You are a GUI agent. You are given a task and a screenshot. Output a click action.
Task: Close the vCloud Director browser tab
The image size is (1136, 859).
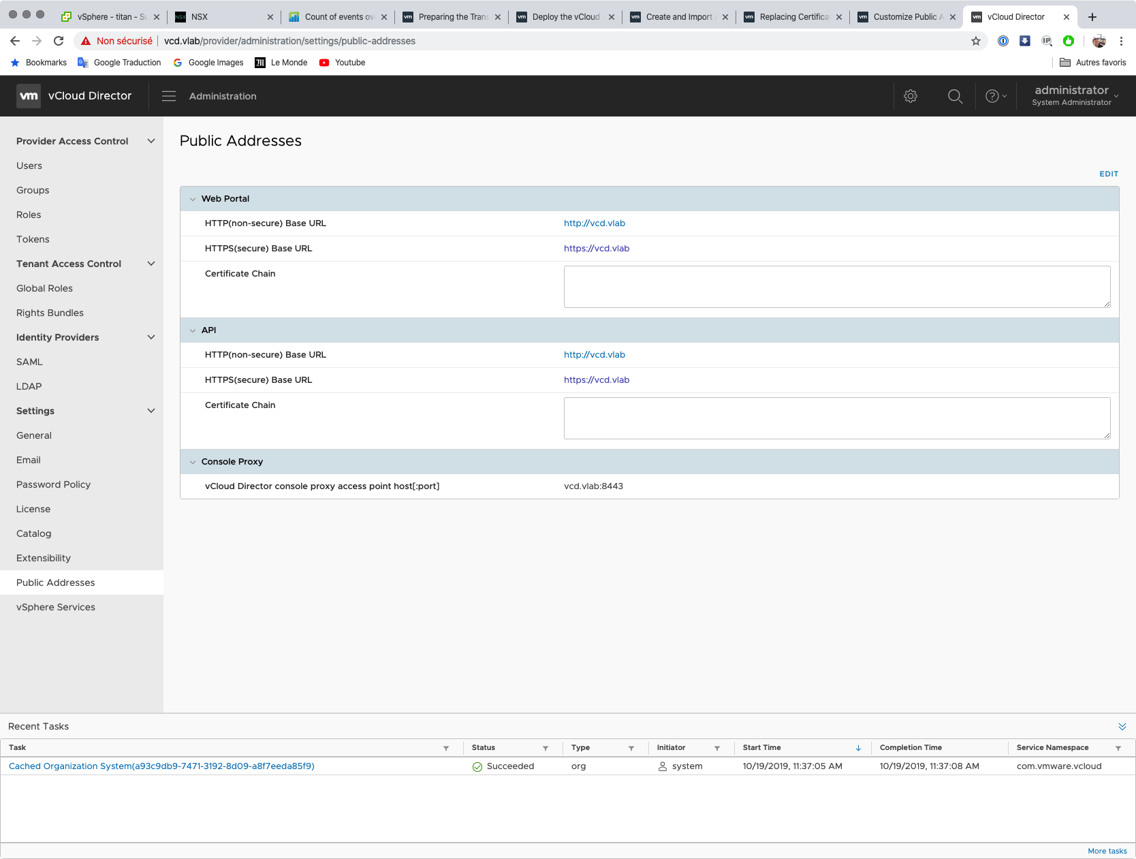[x=1067, y=17]
